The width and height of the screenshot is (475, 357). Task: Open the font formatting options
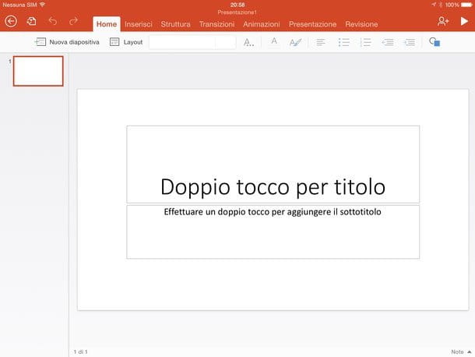(x=248, y=42)
